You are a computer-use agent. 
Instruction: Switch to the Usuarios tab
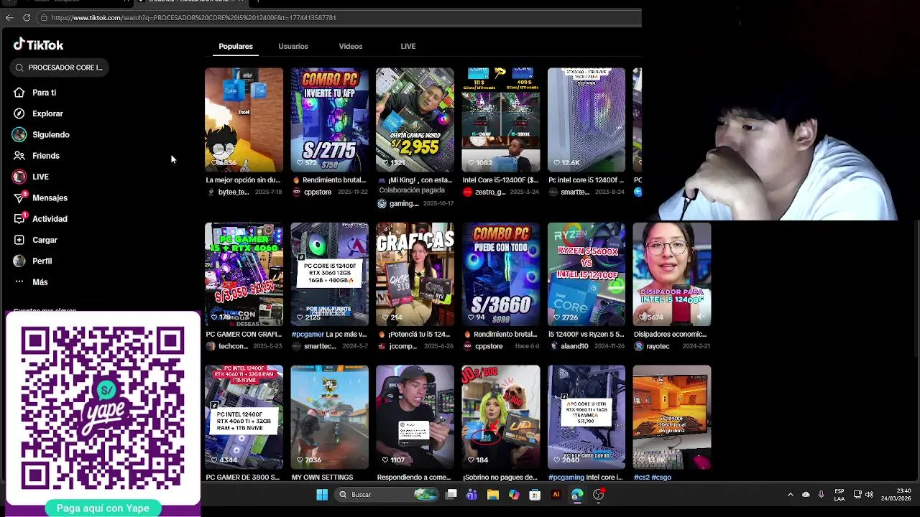coord(293,46)
